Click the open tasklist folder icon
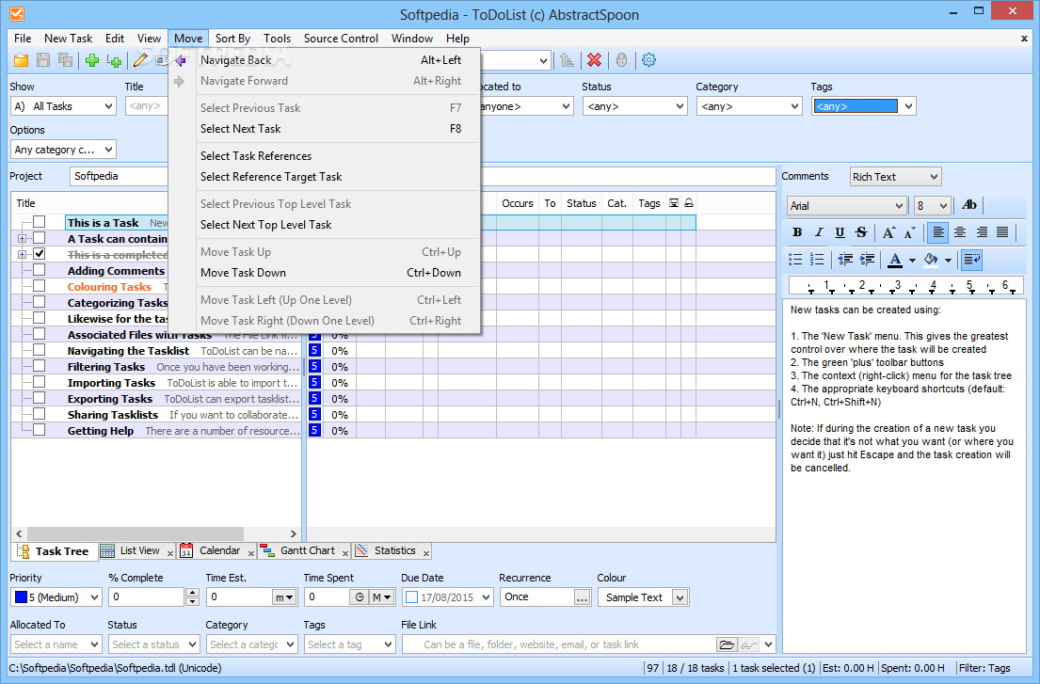 tap(22, 60)
